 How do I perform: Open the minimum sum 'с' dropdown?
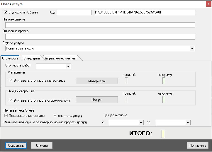(x=141, y=122)
